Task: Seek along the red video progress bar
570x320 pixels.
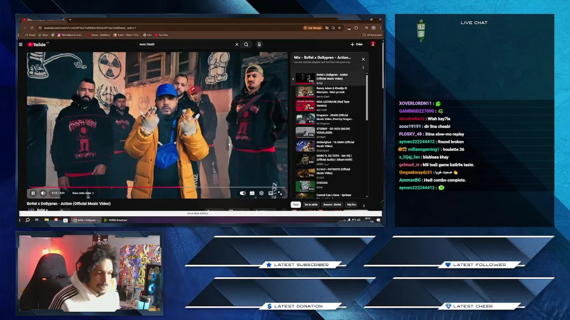Action: [157, 187]
